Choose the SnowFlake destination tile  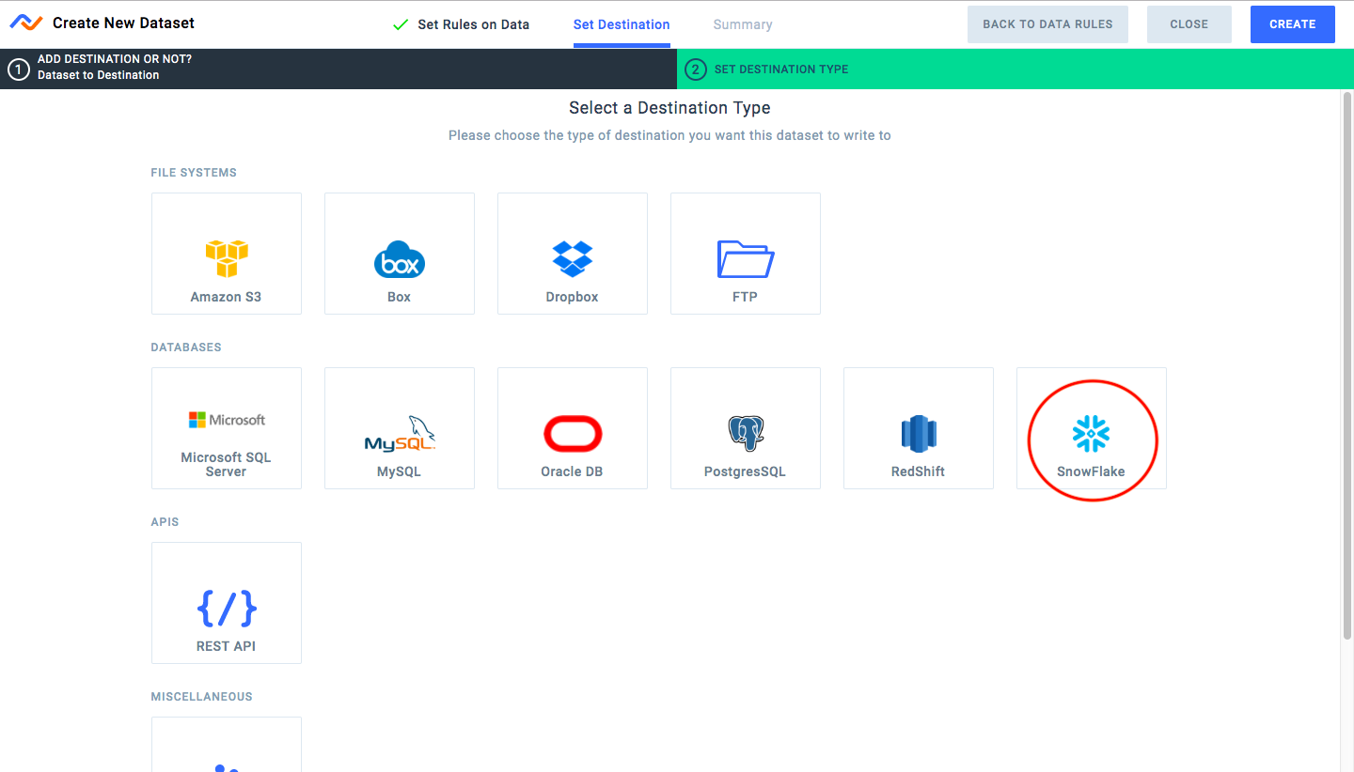tap(1092, 428)
